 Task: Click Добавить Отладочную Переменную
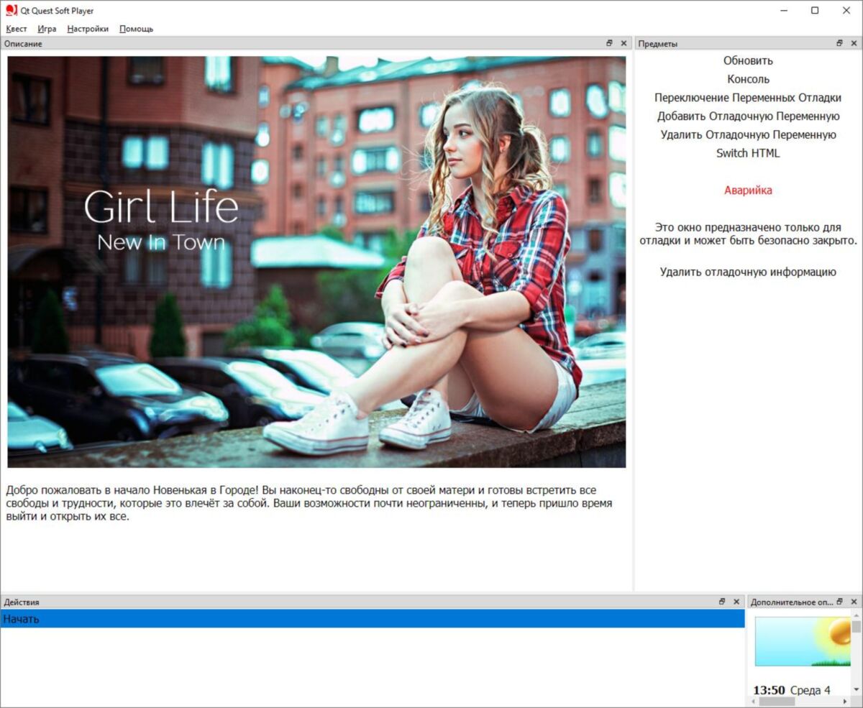[x=748, y=116]
